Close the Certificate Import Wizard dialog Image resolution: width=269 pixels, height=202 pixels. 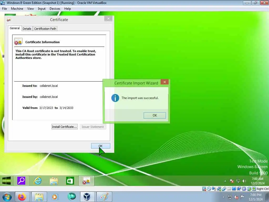coord(164,82)
